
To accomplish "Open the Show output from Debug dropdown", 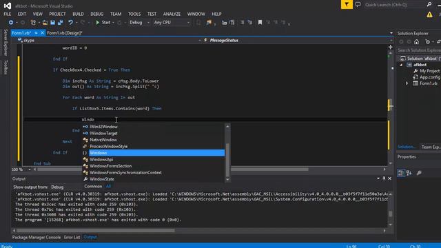I will pyautogui.click(x=66, y=187).
